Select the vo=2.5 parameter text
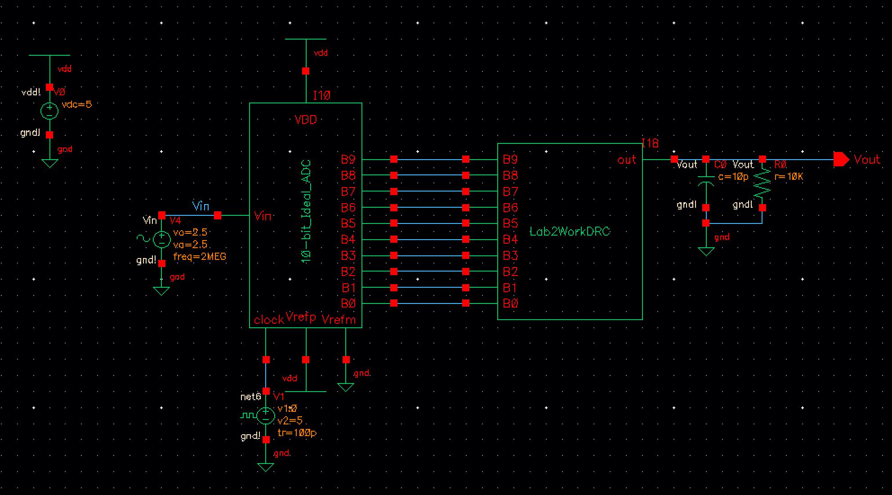 click(x=190, y=232)
